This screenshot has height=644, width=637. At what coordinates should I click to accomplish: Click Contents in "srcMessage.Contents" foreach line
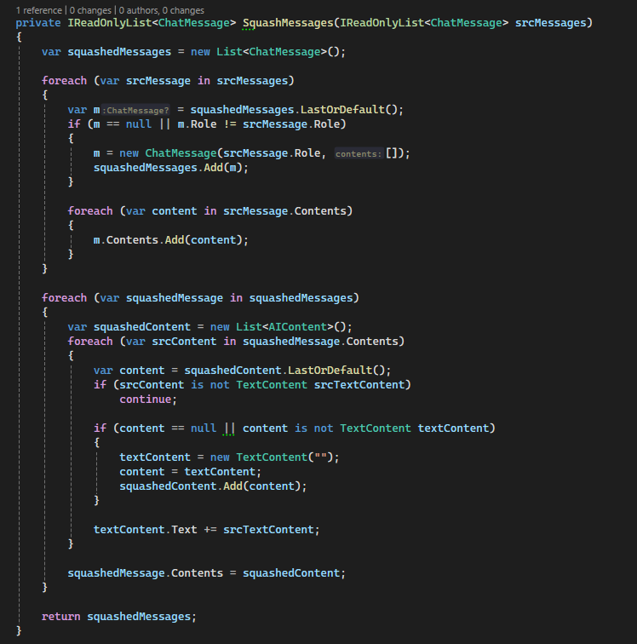[x=320, y=211]
